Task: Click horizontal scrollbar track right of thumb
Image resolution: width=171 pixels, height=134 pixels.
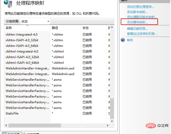Action: tap(83, 125)
